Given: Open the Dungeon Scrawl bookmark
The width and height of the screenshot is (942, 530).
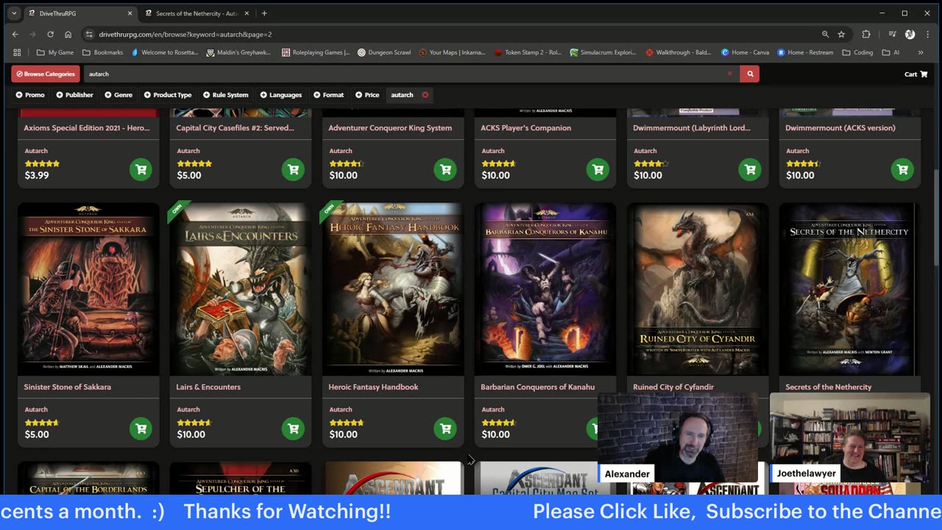Looking at the screenshot, I should click(x=383, y=52).
